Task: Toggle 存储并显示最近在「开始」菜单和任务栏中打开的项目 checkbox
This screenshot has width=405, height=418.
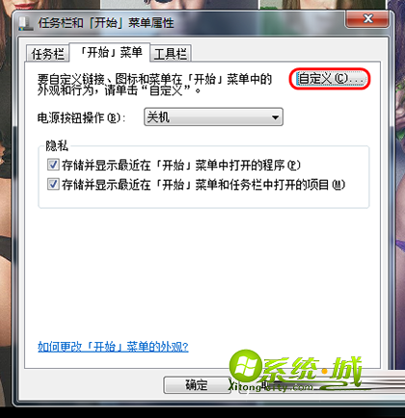Action: (x=53, y=184)
